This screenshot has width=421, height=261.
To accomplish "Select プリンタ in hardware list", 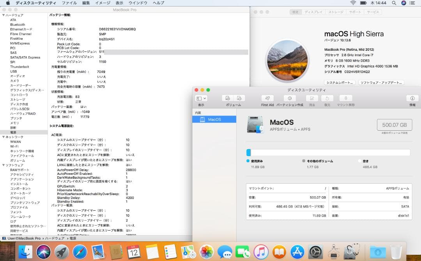I will pos(16,118).
